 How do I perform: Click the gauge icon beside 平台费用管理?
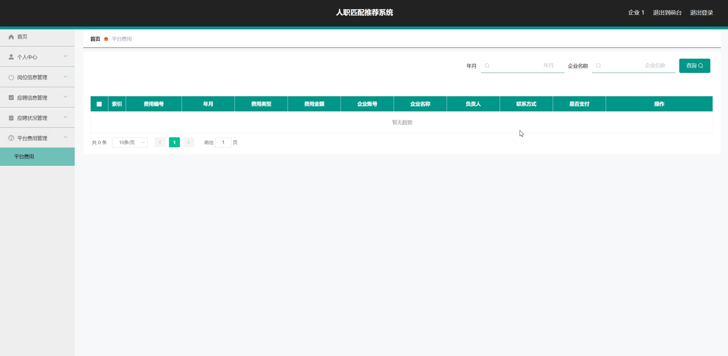pos(11,138)
